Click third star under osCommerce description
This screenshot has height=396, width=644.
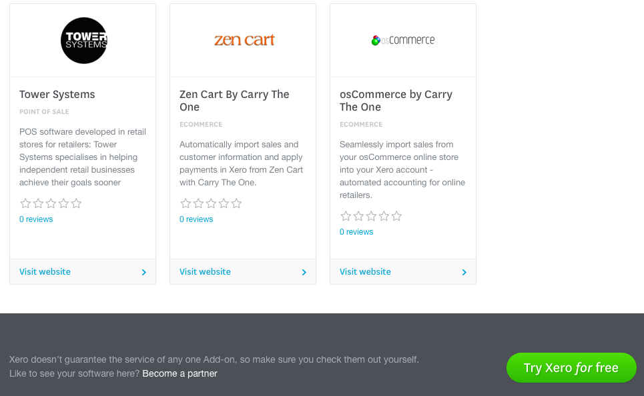[x=371, y=216]
